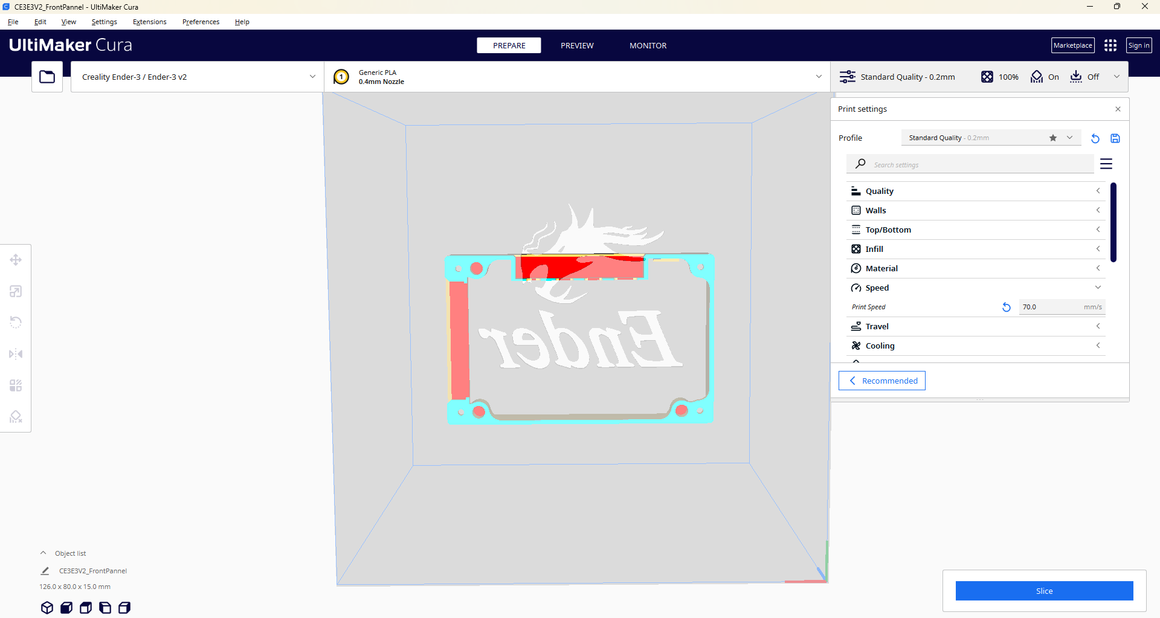Reset Print Speed to default value

(x=1007, y=307)
